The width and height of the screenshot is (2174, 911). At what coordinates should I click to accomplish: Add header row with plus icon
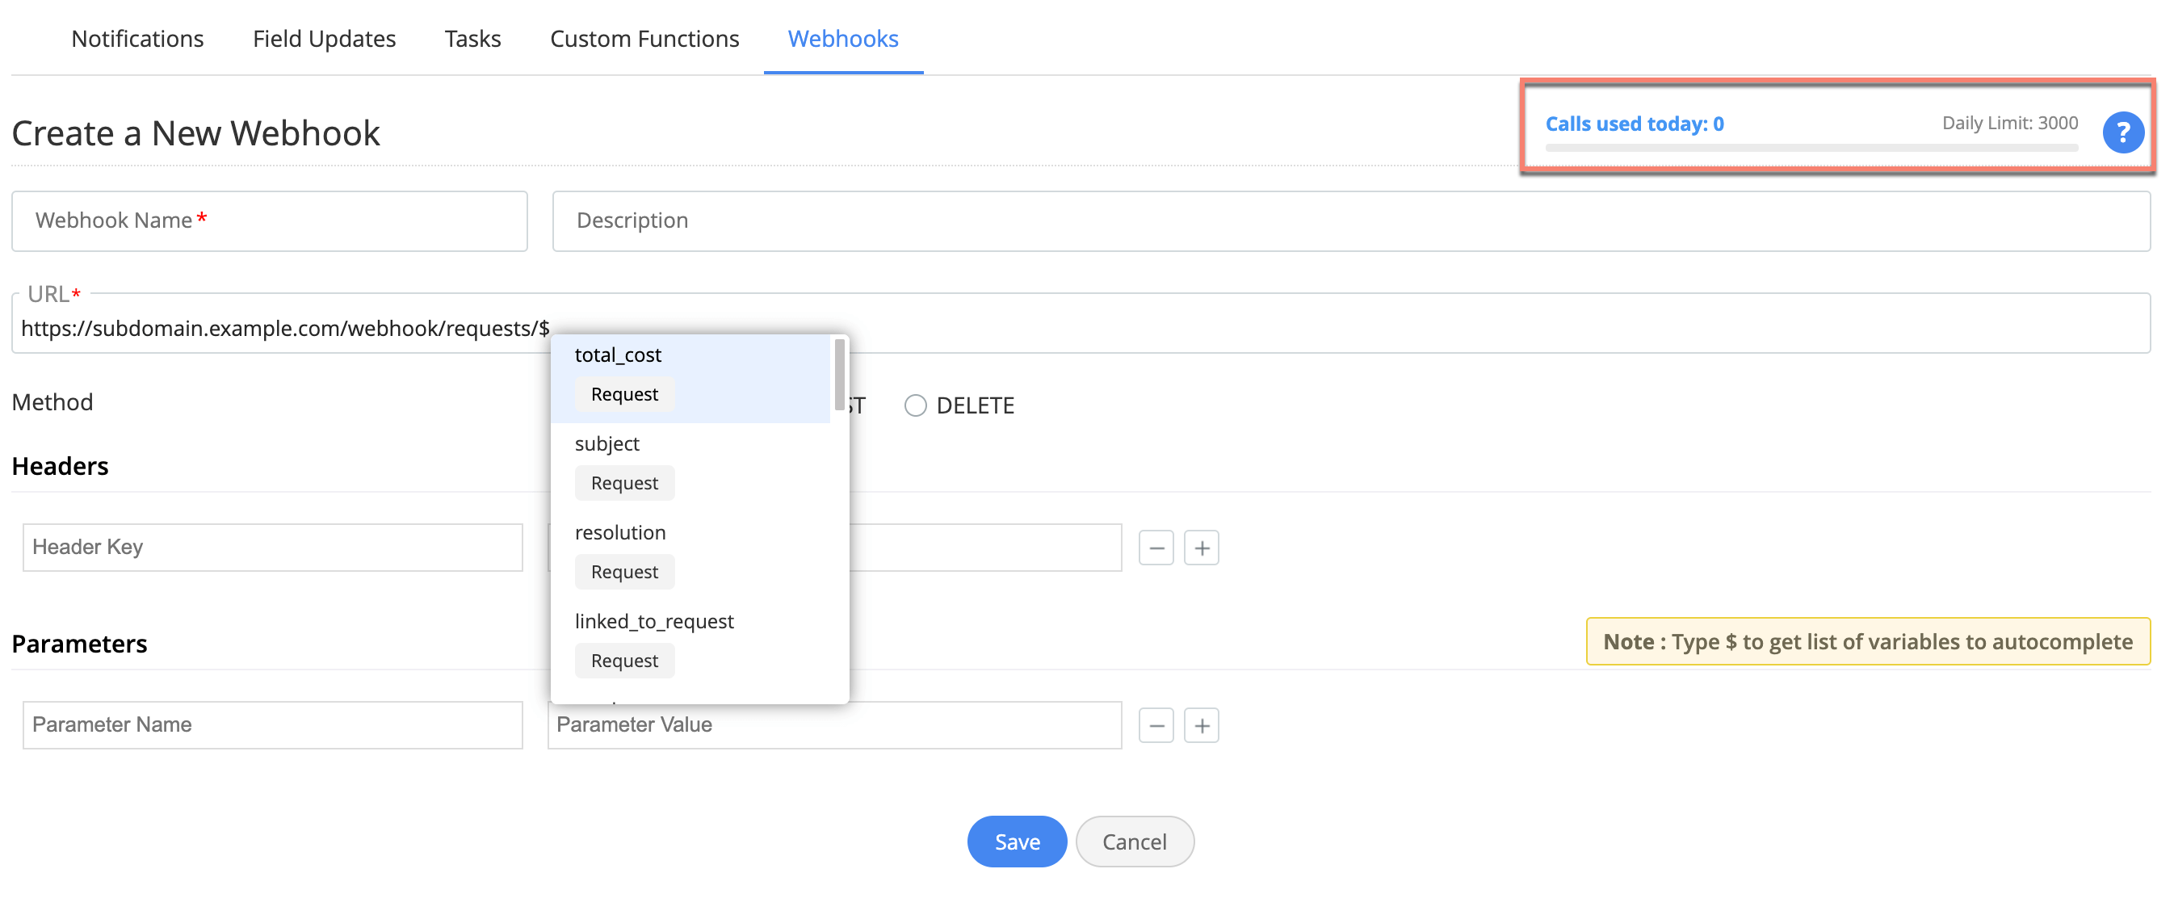1200,548
